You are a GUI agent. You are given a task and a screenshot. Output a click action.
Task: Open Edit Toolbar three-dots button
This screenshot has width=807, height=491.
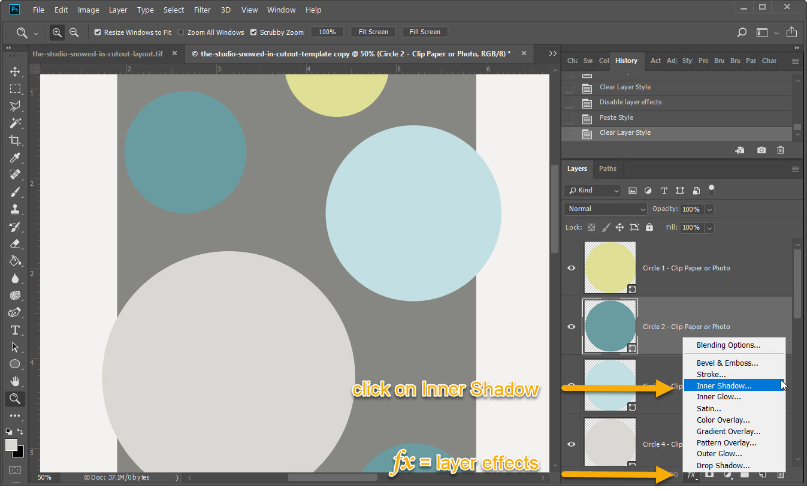pyautogui.click(x=15, y=415)
